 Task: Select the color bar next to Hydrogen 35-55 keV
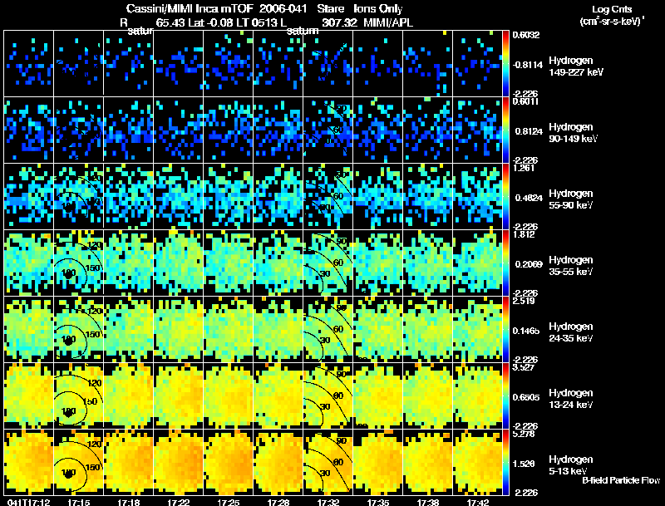[x=505, y=263]
